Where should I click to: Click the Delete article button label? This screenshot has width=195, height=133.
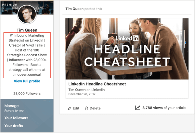tap(95, 108)
